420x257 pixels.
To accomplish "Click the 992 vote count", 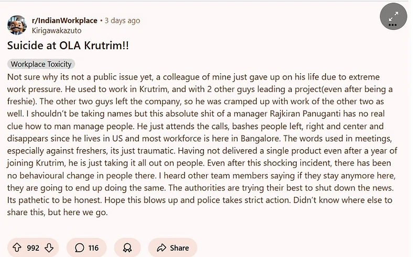I will coord(33,248).
